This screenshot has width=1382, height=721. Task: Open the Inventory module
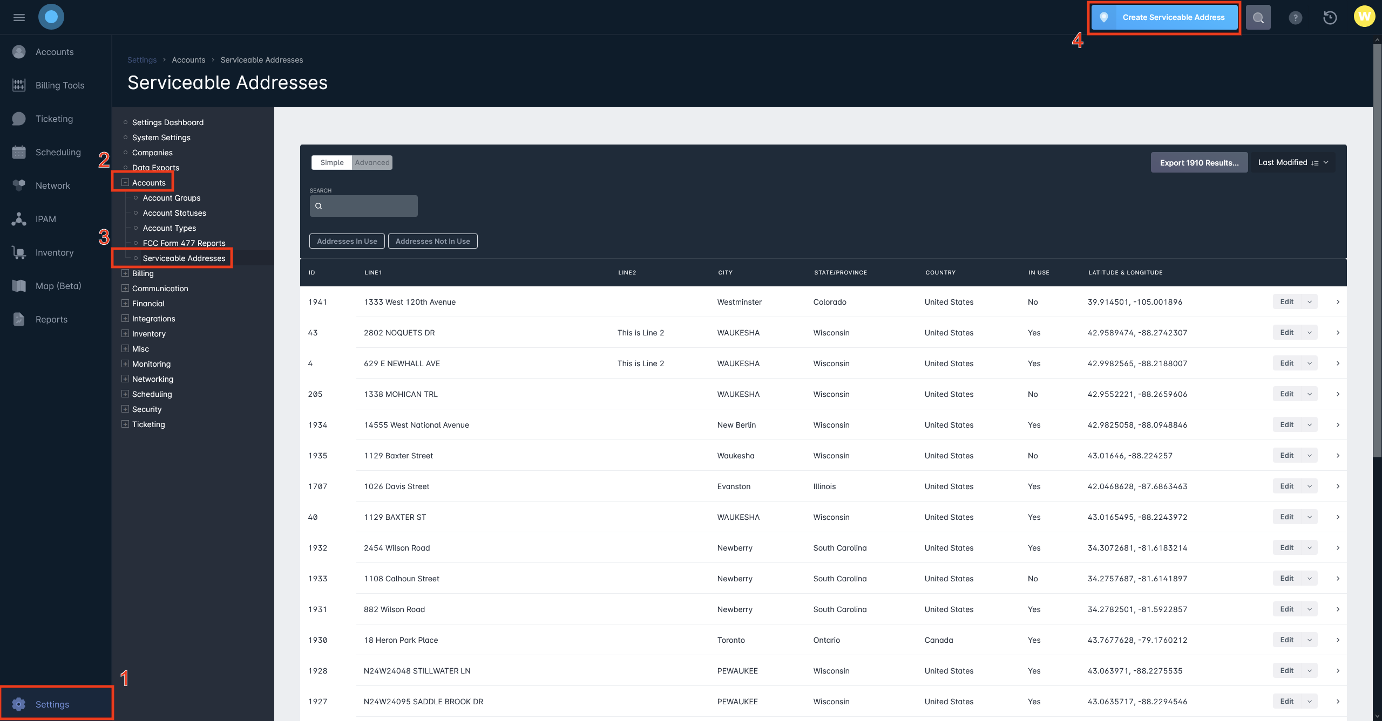[x=53, y=252]
